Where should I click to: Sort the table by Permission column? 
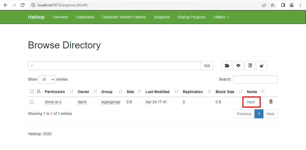point(55,92)
